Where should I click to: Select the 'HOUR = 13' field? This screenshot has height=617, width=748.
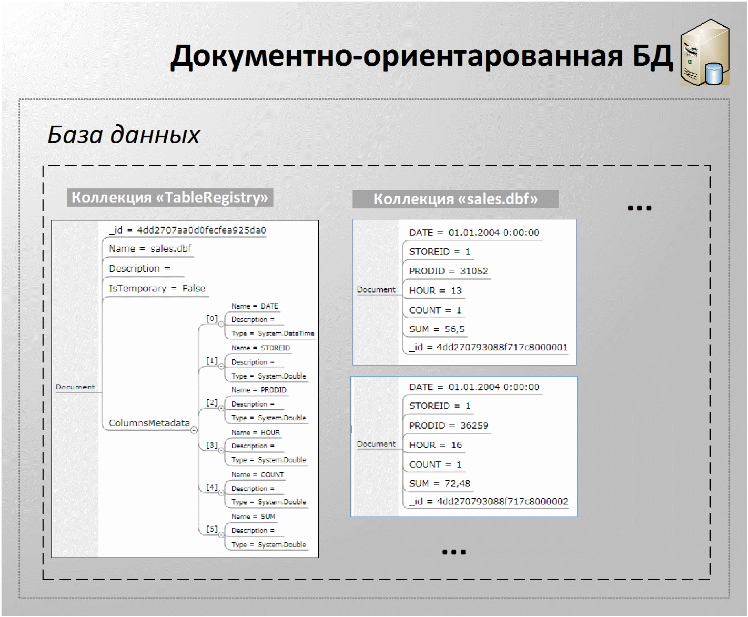coord(436,290)
